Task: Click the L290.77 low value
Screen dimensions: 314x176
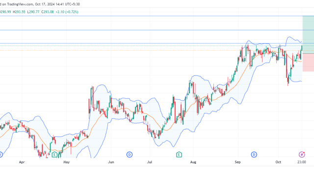Action: (33, 12)
